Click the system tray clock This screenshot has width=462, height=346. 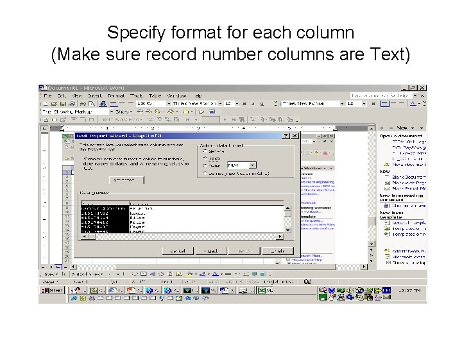coord(409,290)
